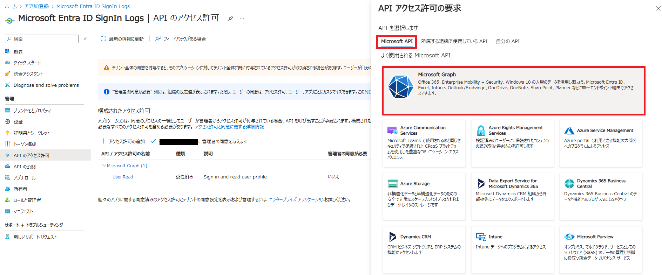Open 証明書とシークレット key icon

[x=7, y=133]
